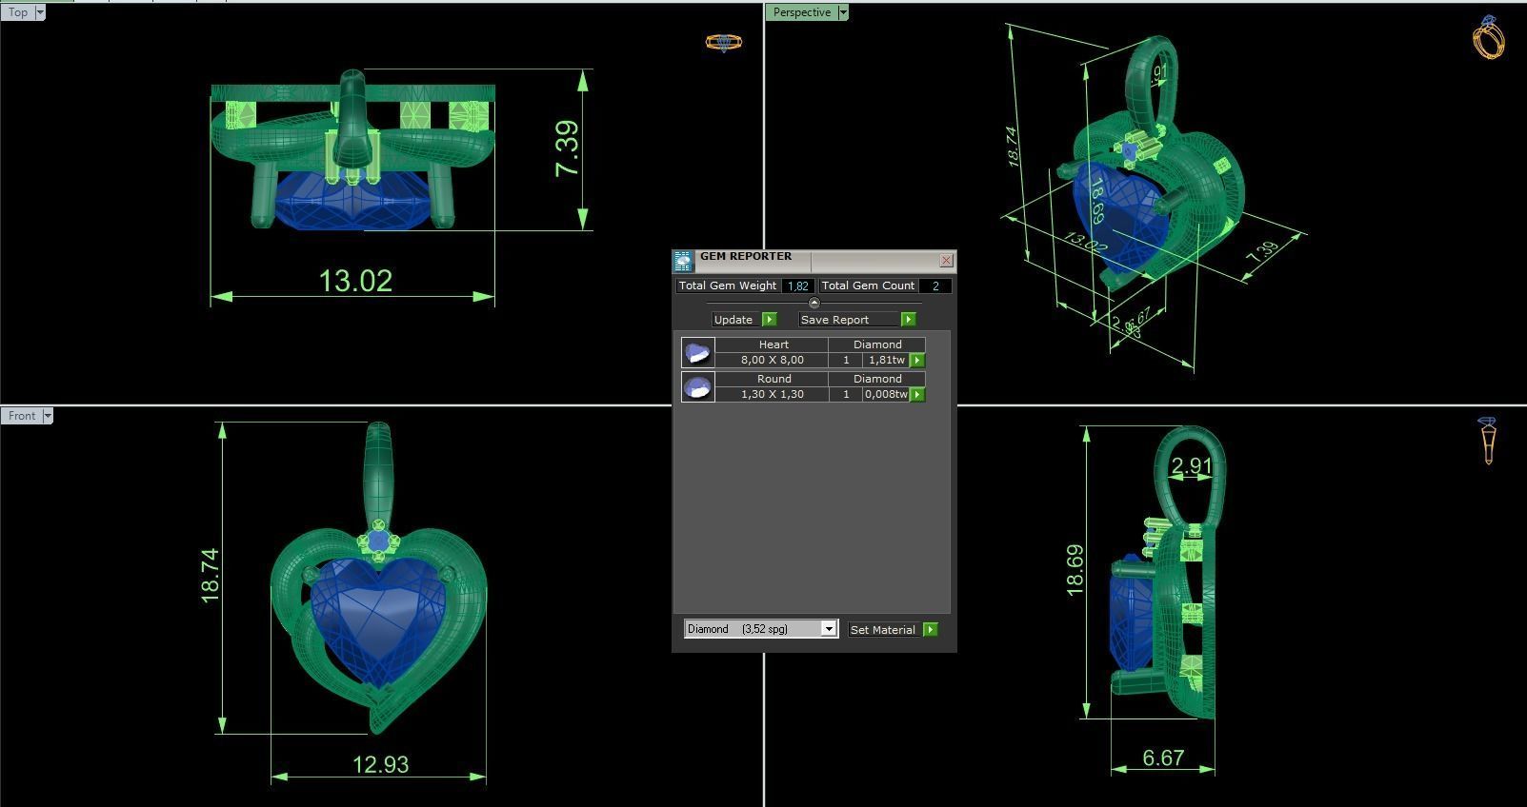Screen dimensions: 1527x807
Task: Click the ring icon in Perspective viewport
Action: tap(1488, 38)
